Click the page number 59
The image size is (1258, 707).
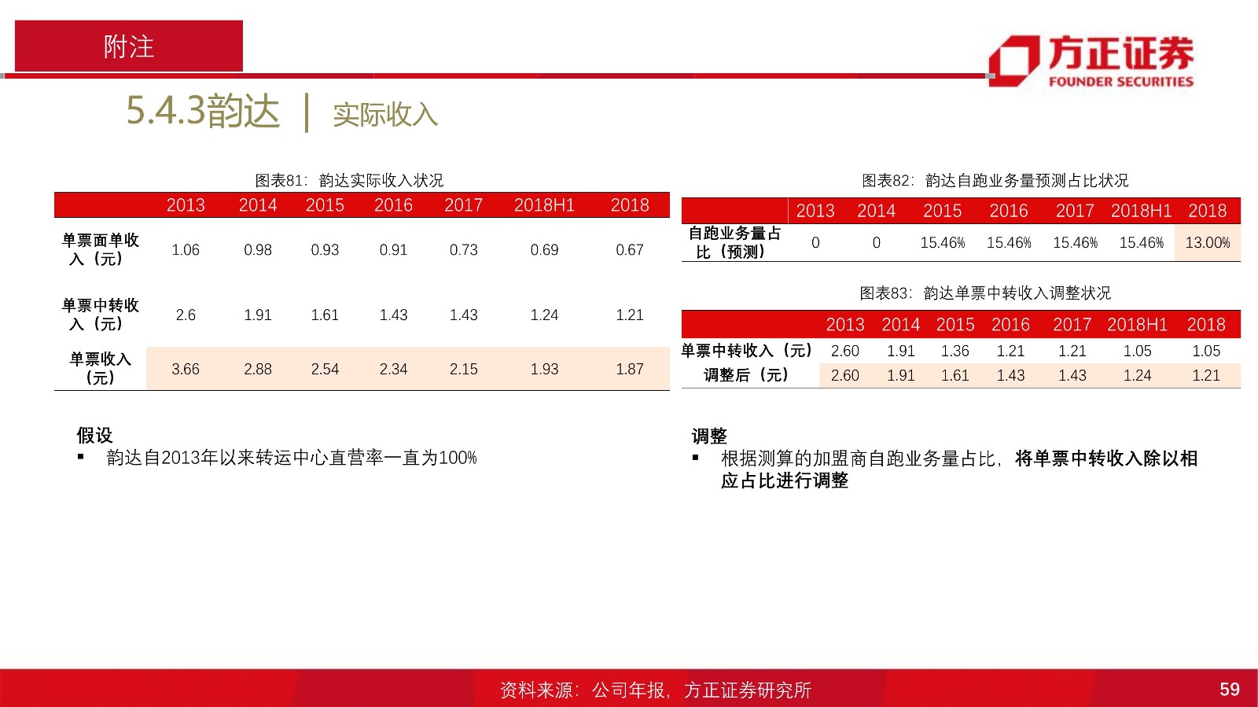coord(1230,690)
